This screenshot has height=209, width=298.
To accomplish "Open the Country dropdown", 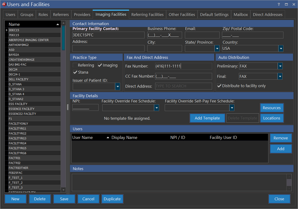I will [x=281, y=49].
